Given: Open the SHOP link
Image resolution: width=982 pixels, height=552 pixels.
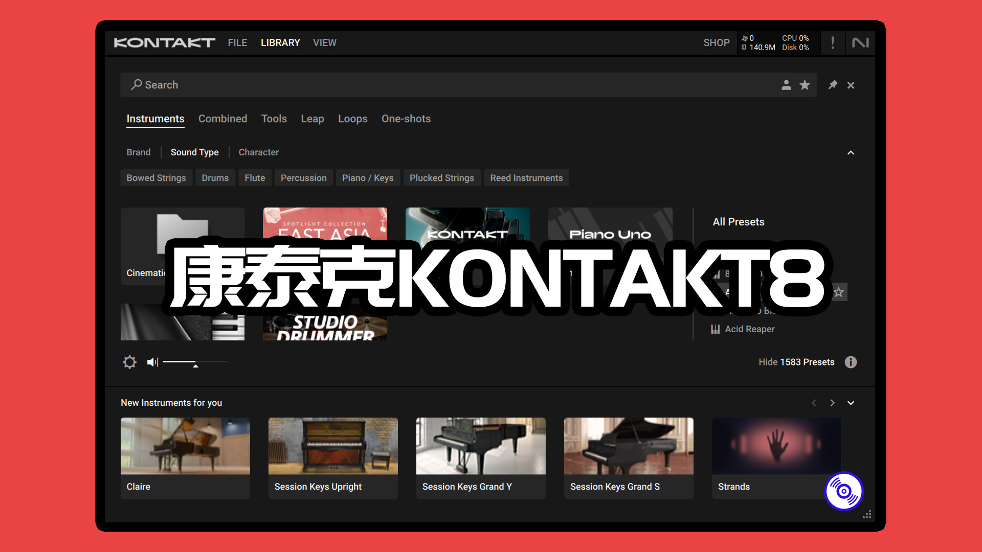Looking at the screenshot, I should coord(716,43).
